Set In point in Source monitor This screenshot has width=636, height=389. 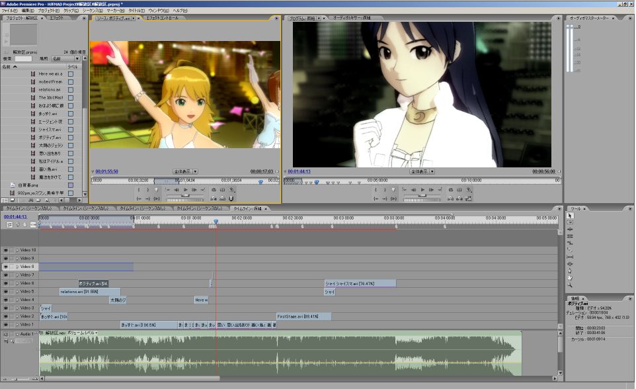pyautogui.click(x=139, y=190)
